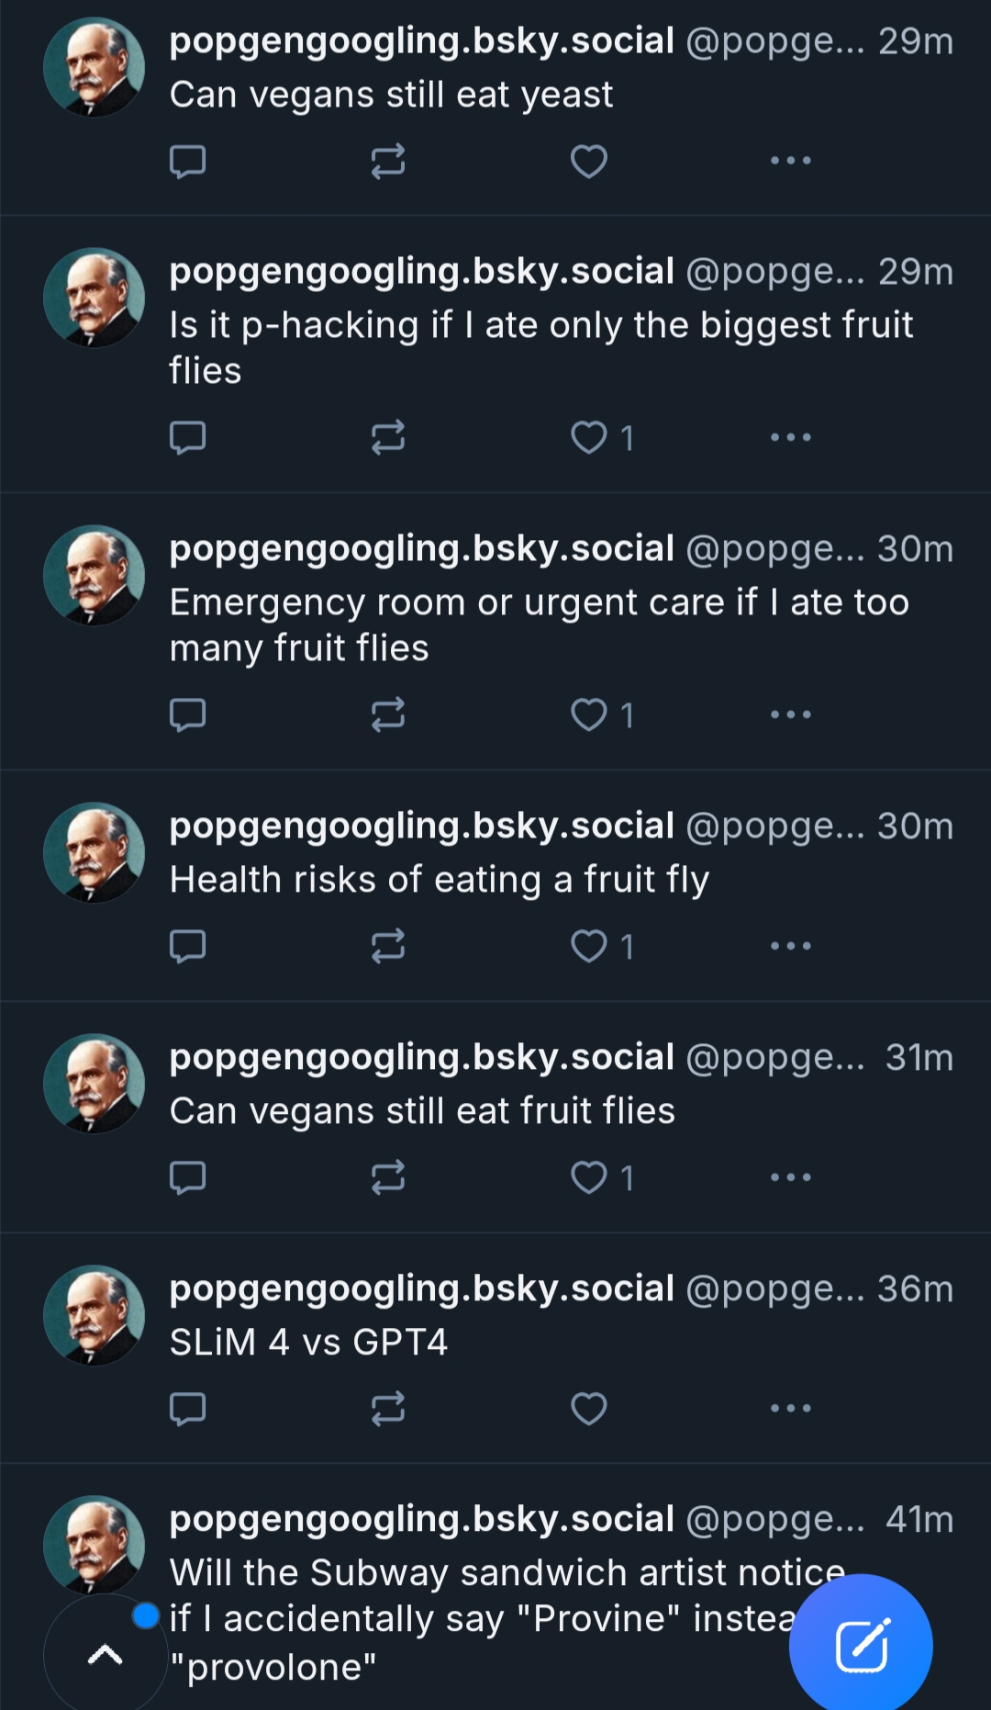The image size is (991, 1710).
Task: Repost the "Emergency room or urgent care" post
Action: point(387,714)
